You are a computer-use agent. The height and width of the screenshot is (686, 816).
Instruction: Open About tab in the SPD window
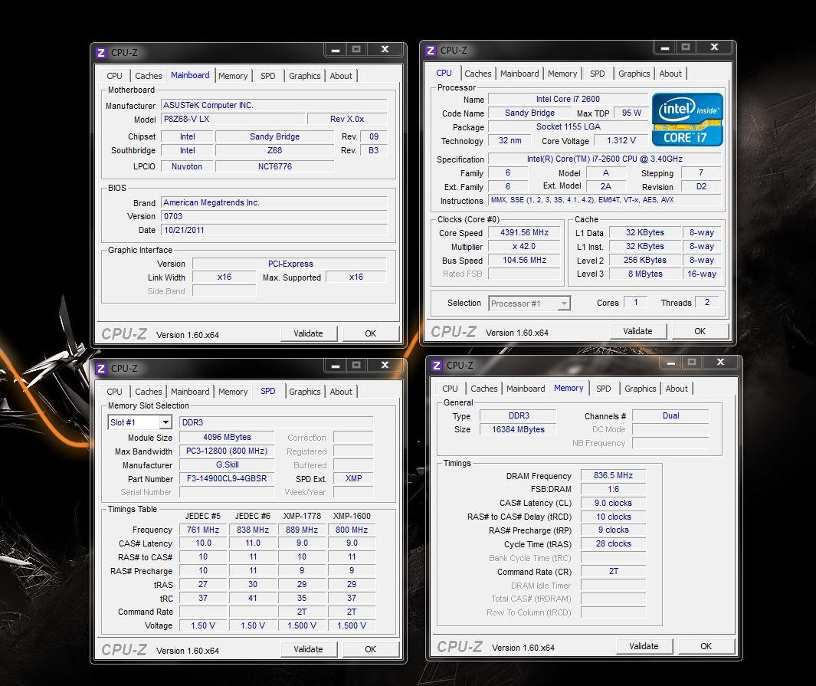341,392
